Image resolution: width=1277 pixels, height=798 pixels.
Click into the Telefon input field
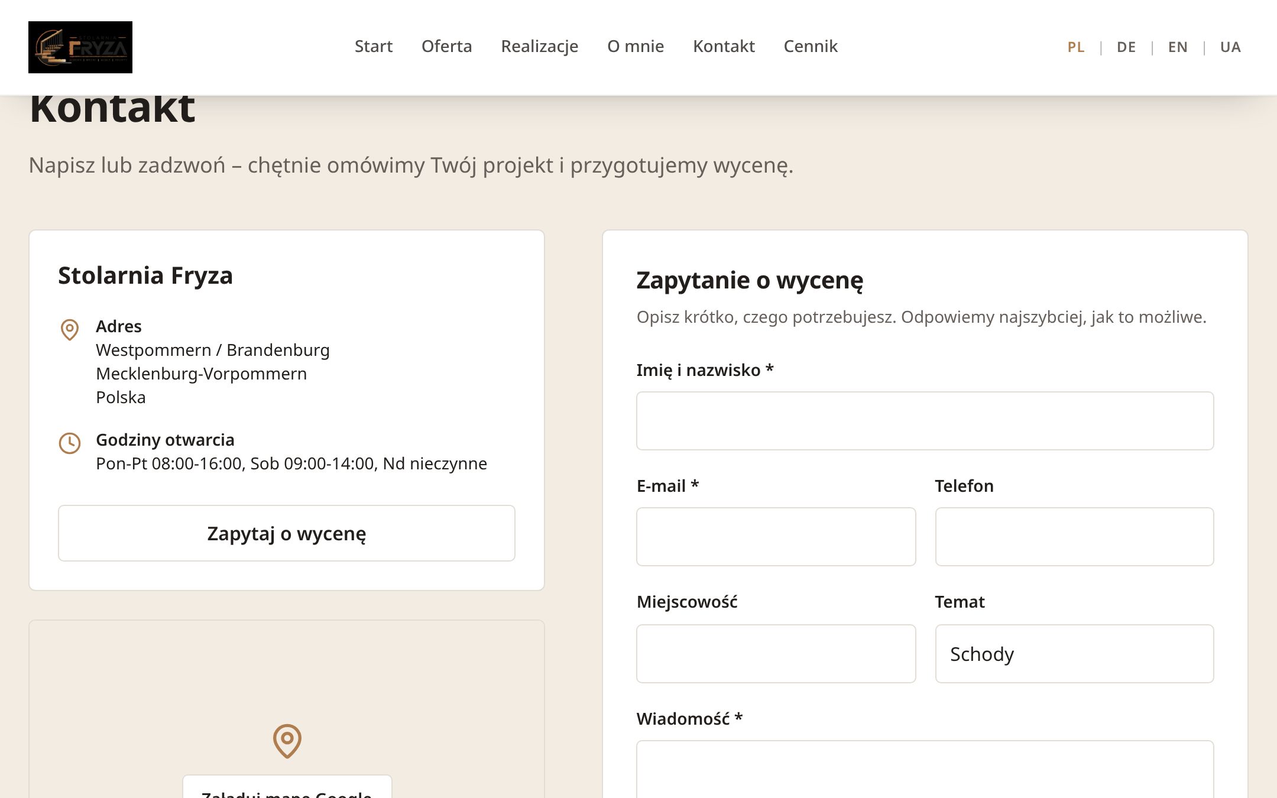point(1075,537)
